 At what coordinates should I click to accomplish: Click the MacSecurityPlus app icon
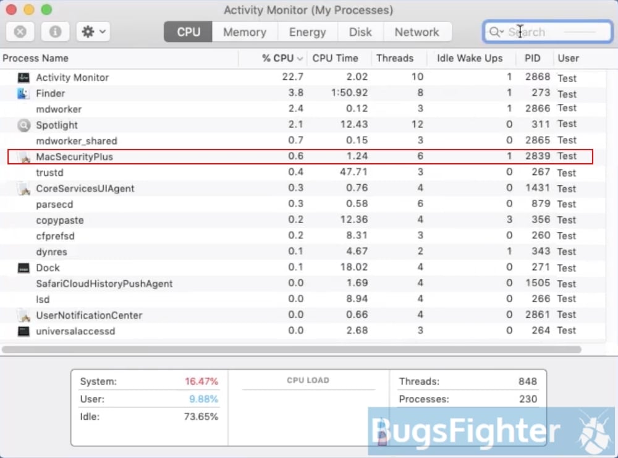pyautogui.click(x=23, y=157)
